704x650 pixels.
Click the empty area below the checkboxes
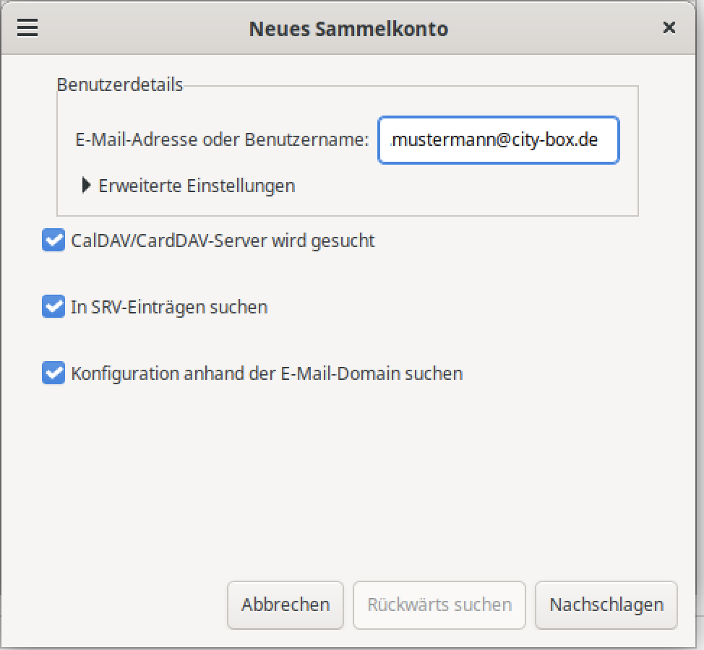(351, 484)
